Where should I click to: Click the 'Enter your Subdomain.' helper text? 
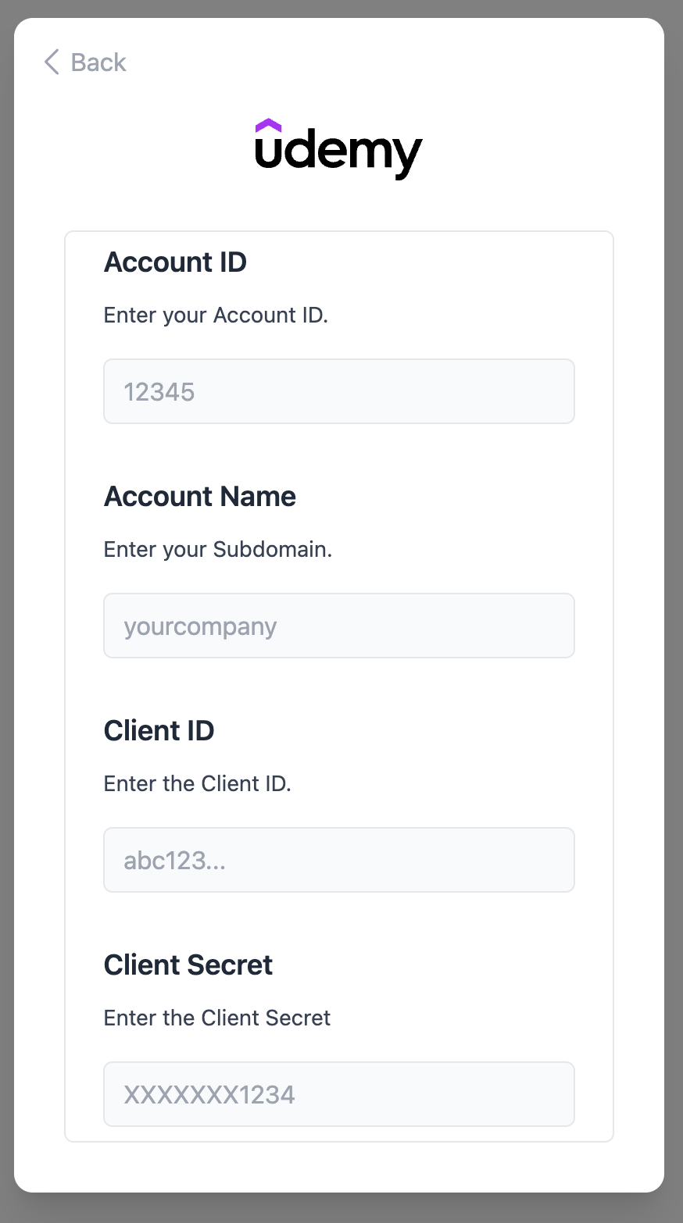[x=218, y=550]
